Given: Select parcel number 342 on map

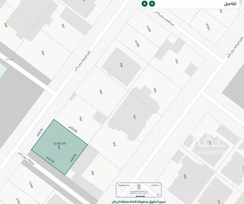Looking at the screenshot, I should click(x=80, y=119).
